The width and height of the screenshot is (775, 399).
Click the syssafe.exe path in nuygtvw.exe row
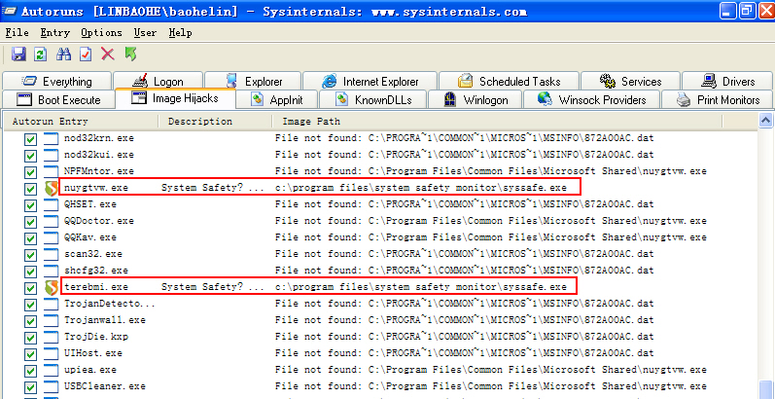421,189
